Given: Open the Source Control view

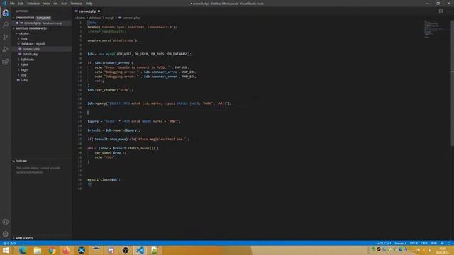Looking at the screenshot, I should (5, 37).
